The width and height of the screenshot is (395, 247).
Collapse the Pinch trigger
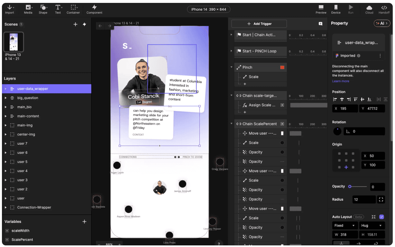[x=231, y=67]
